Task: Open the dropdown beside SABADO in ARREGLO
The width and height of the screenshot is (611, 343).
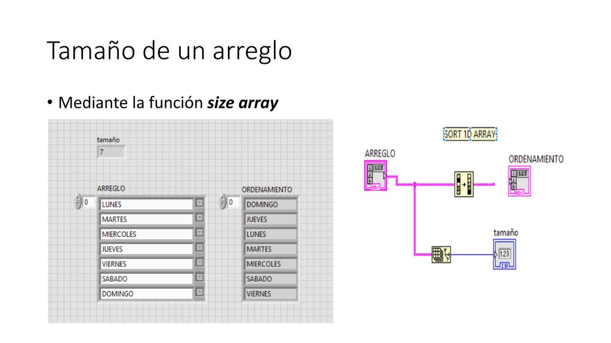Action: (199, 277)
